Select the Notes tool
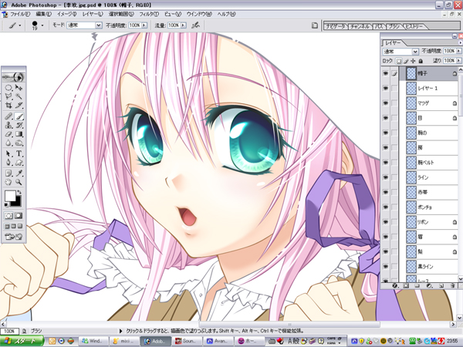The width and height of the screenshot is (463, 347). pos(8,173)
